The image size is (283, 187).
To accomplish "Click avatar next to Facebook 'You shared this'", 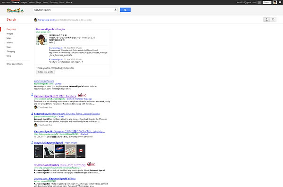I will pyautogui.click(x=35, y=107).
